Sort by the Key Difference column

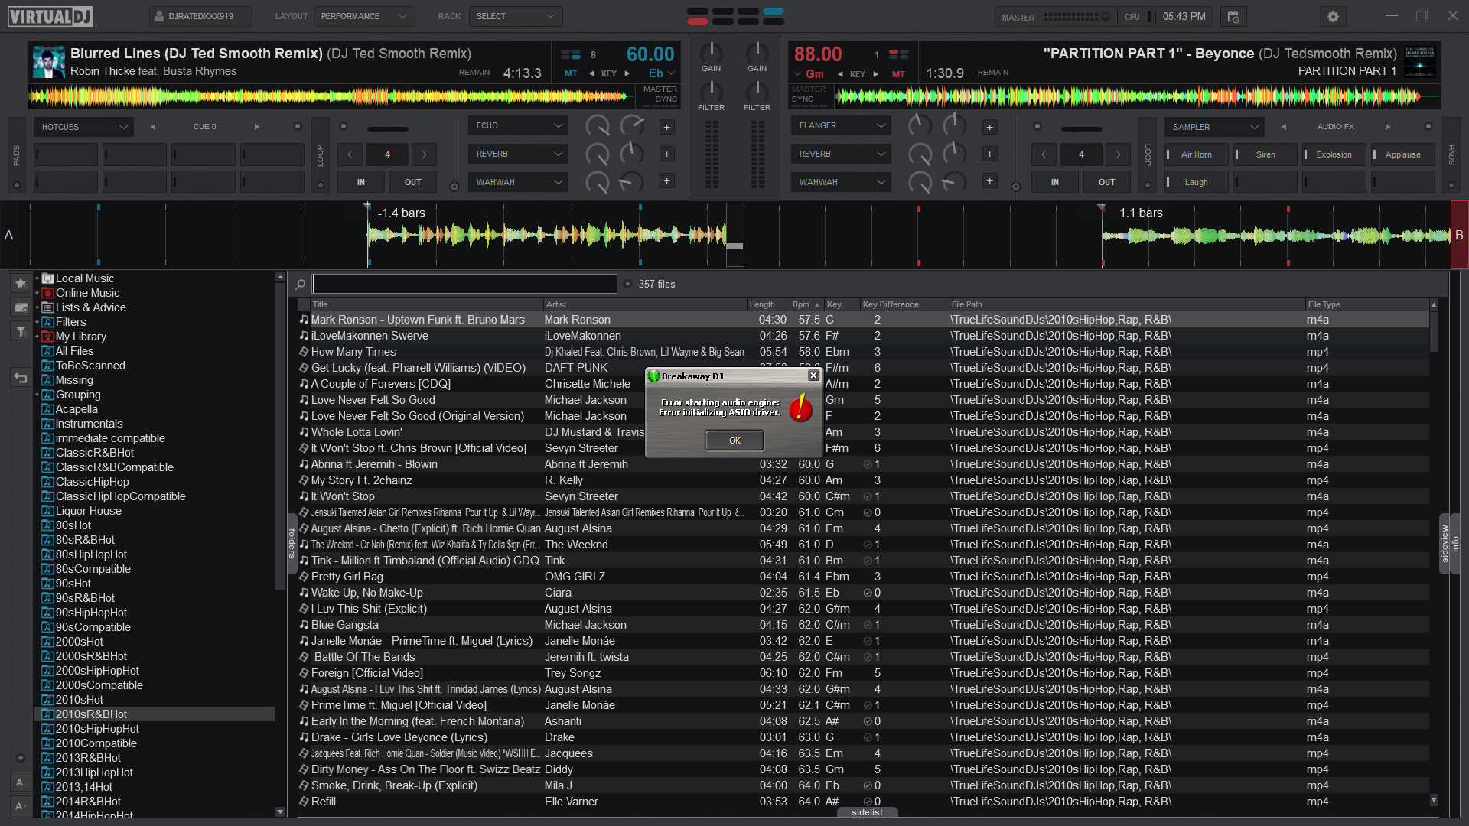coord(903,304)
